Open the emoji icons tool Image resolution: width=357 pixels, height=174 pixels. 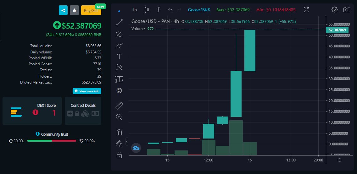[119, 90]
